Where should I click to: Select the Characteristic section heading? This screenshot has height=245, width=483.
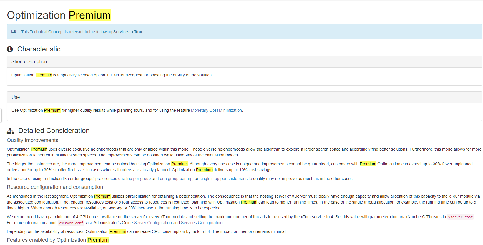point(39,49)
